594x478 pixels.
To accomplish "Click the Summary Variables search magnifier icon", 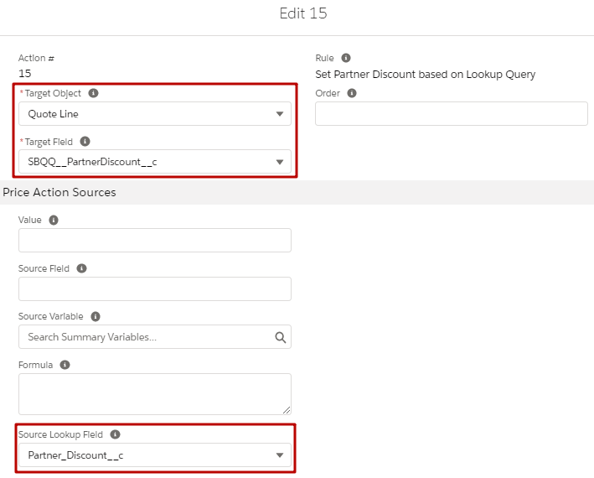I will [281, 337].
